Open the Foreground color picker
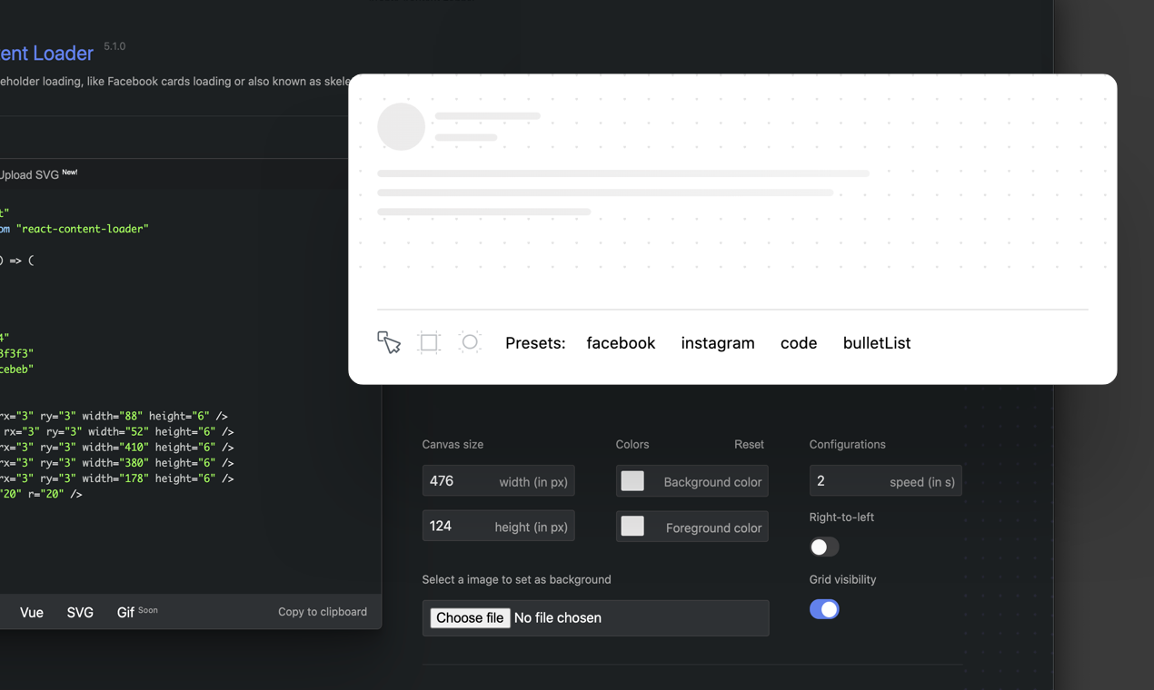The image size is (1154, 690). [632, 527]
